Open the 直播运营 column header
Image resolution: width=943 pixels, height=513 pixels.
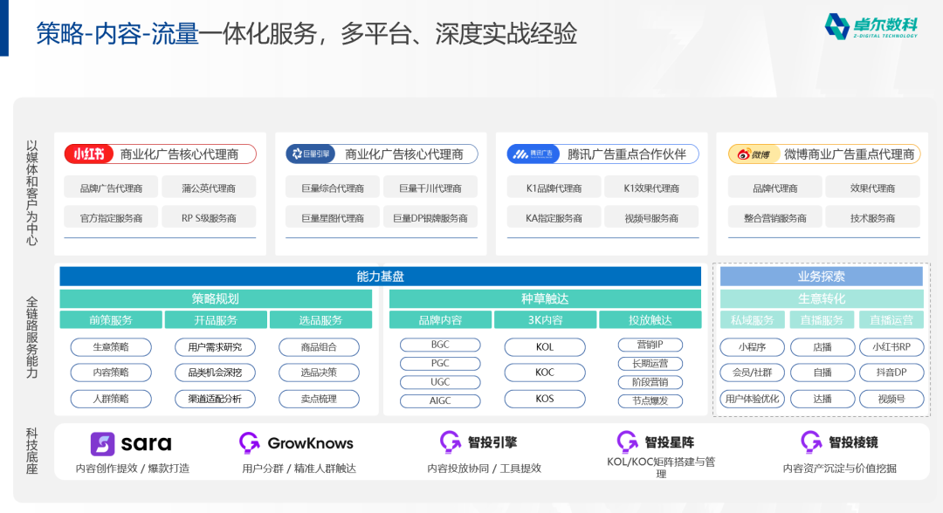891,320
